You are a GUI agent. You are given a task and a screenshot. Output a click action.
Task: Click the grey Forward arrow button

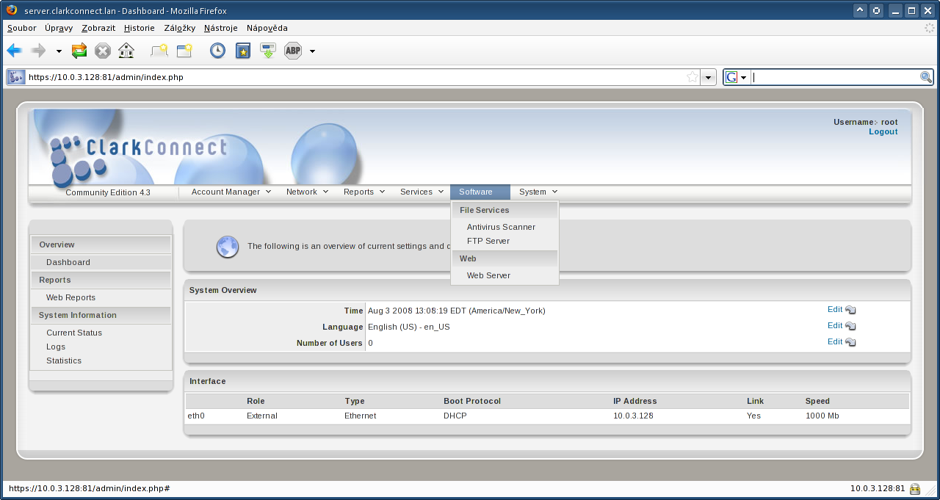click(38, 51)
